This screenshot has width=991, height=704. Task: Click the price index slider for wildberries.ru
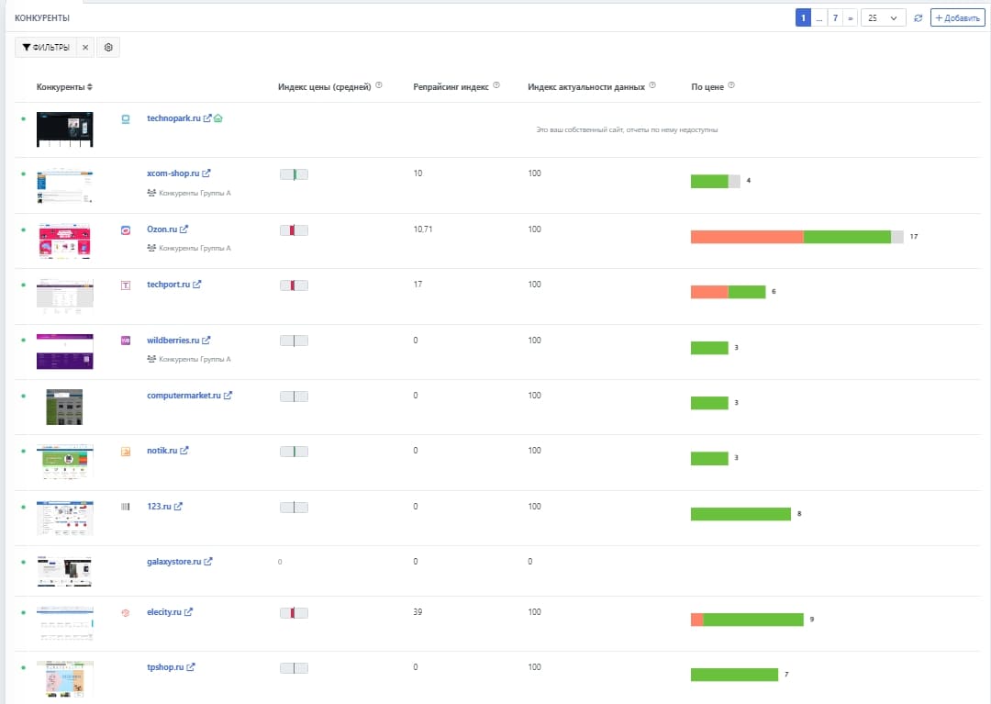tap(294, 341)
